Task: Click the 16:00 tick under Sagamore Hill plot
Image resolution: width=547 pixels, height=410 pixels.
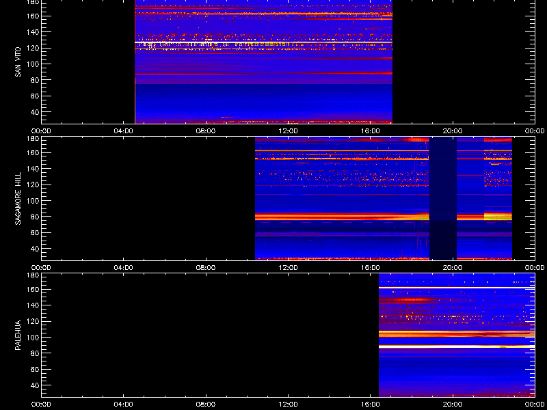Action: (371, 268)
